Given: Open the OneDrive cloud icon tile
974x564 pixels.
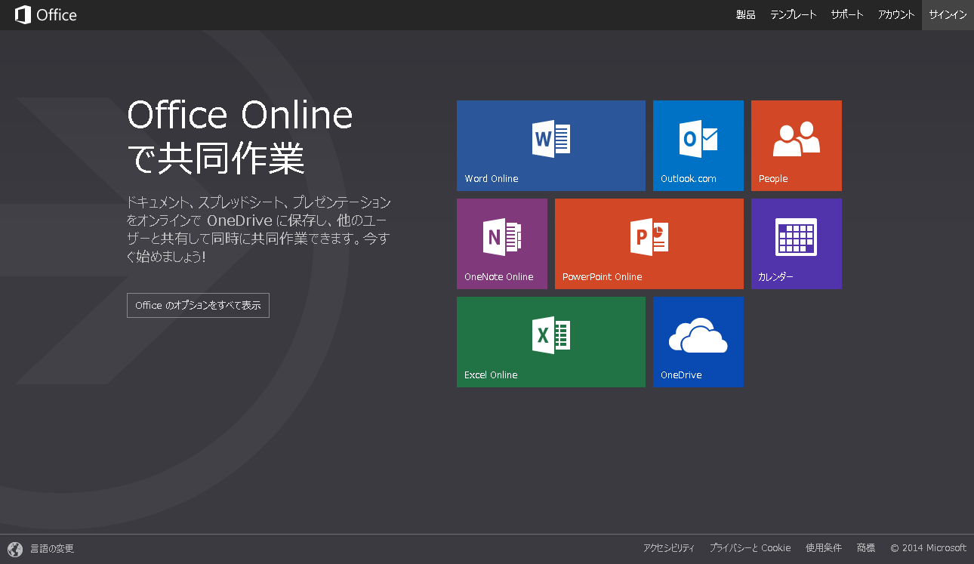Looking at the screenshot, I should (x=698, y=335).
